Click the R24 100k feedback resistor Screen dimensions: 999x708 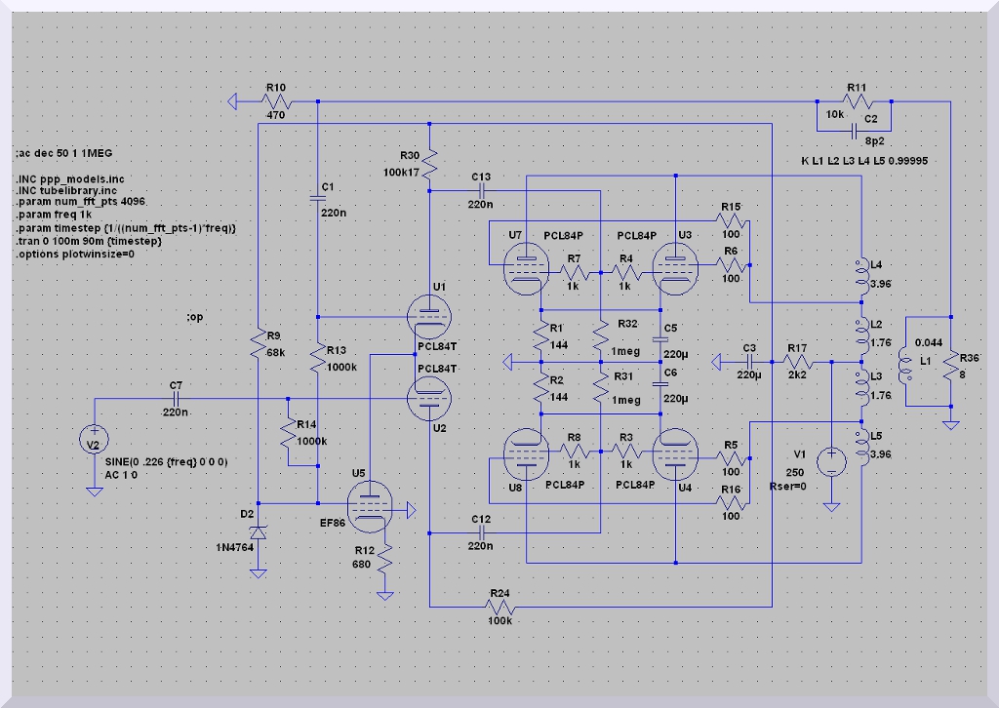tap(499, 607)
